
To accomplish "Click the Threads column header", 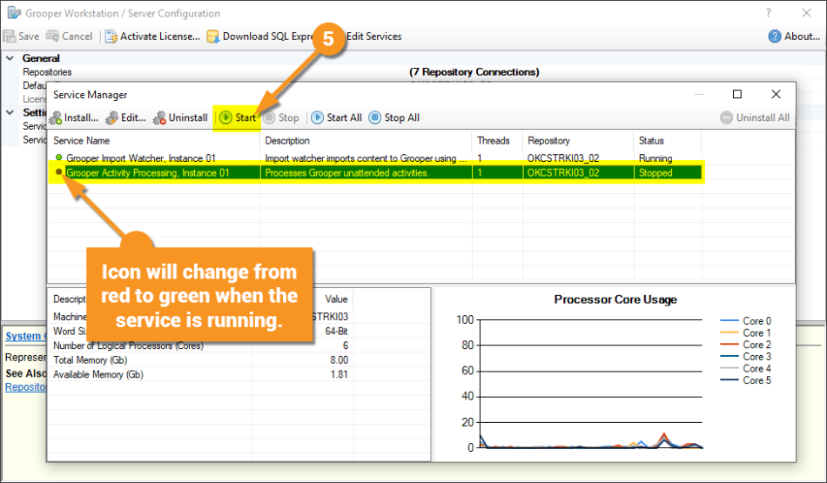I will click(497, 141).
